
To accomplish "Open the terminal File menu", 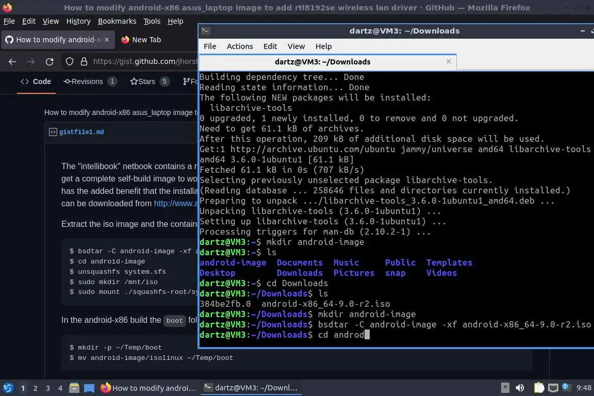I will (210, 46).
